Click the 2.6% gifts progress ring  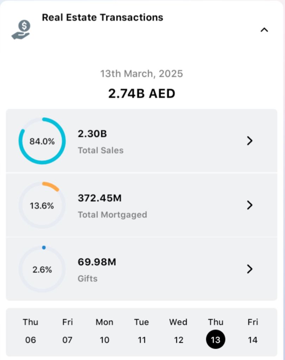point(42,270)
